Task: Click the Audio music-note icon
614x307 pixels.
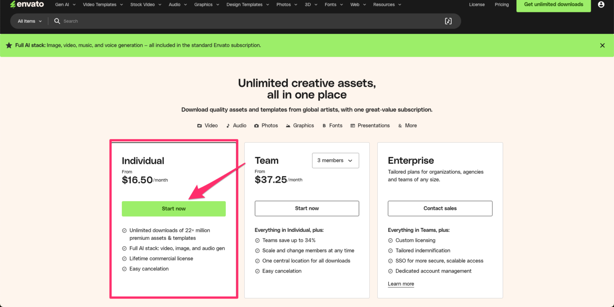Action: point(228,125)
